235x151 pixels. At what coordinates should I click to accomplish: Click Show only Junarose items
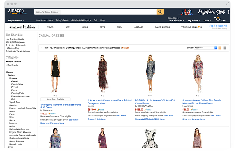pos(194,119)
